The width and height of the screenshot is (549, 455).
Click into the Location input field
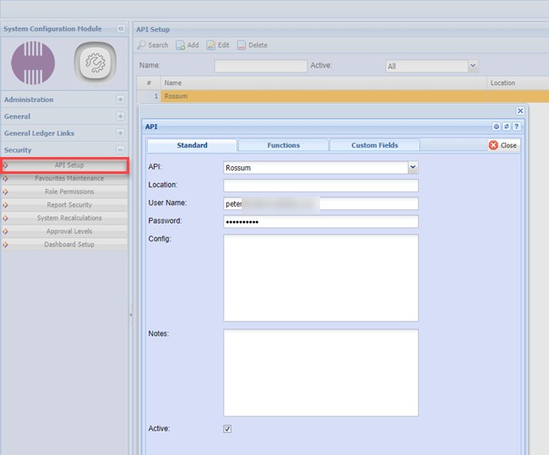(320, 186)
